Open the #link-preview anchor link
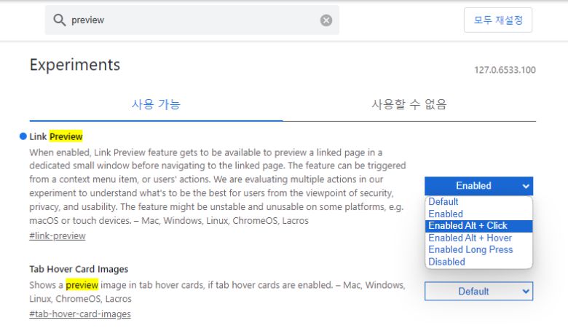This screenshot has width=568, height=331. click(x=58, y=236)
